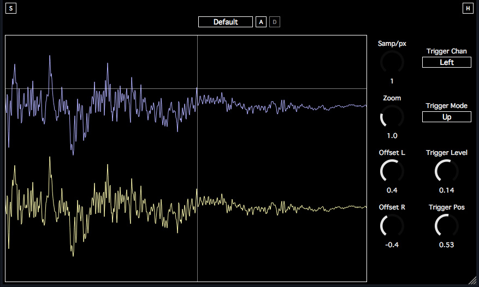The height and width of the screenshot is (287, 479).
Task: Click the Samp/px label
Action: 392,44
